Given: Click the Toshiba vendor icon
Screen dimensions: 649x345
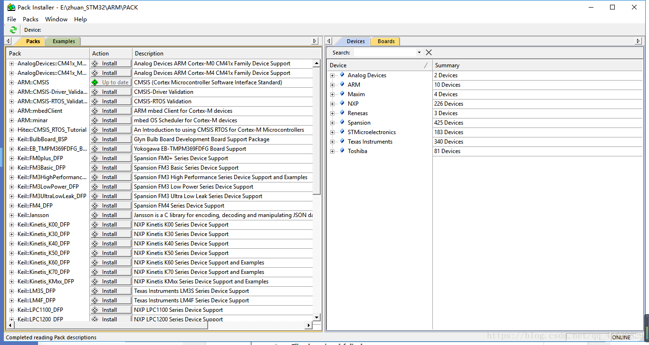Looking at the screenshot, I should pyautogui.click(x=342, y=151).
